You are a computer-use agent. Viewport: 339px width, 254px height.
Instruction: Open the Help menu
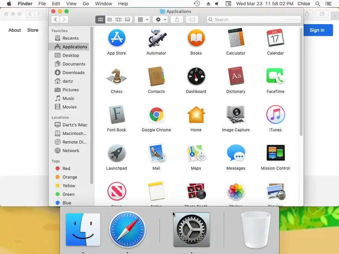point(123,4)
